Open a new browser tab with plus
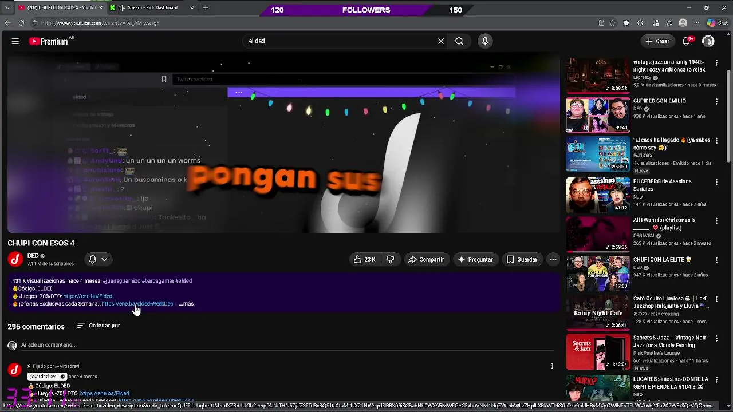The image size is (733, 412). coord(206,7)
